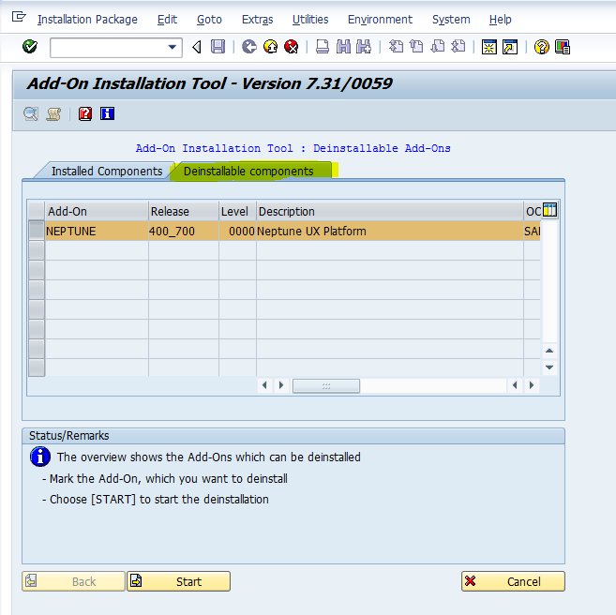Open the yellow question mark Help icon
Viewport: 616px width, 615px height.
click(541, 47)
